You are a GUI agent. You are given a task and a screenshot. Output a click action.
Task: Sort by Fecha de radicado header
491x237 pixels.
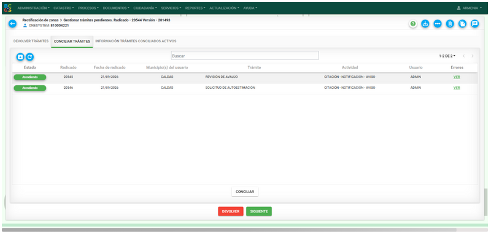110,67
